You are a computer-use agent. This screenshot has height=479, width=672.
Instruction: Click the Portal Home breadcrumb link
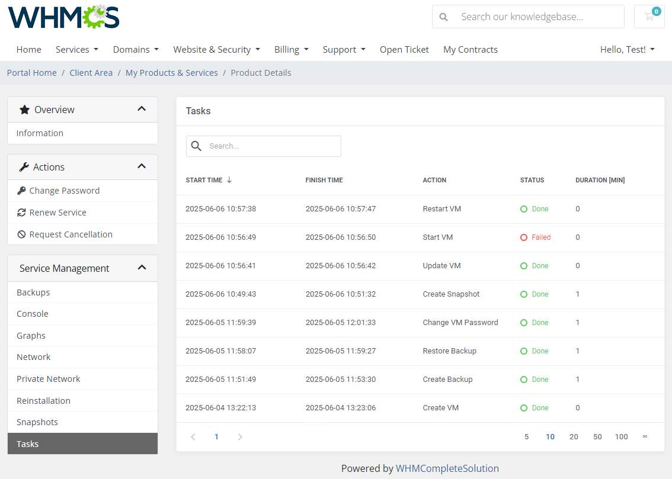[31, 72]
